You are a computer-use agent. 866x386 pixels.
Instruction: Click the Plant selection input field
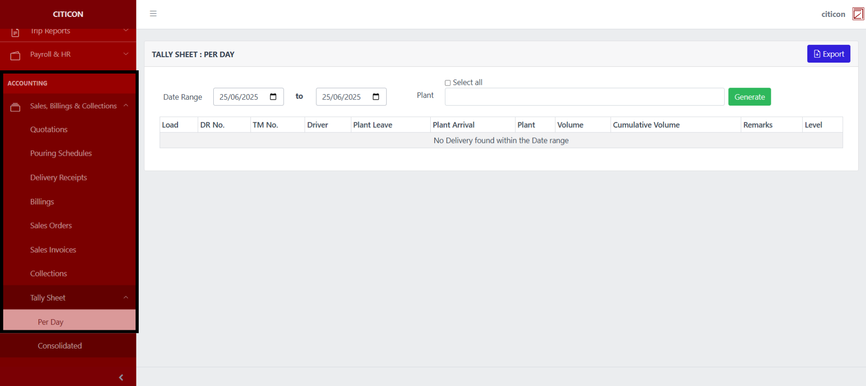(584, 97)
